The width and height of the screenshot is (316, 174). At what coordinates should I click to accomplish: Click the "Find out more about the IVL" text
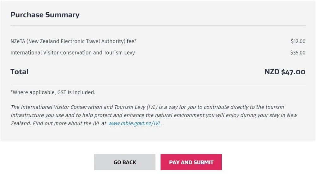click(x=69, y=124)
